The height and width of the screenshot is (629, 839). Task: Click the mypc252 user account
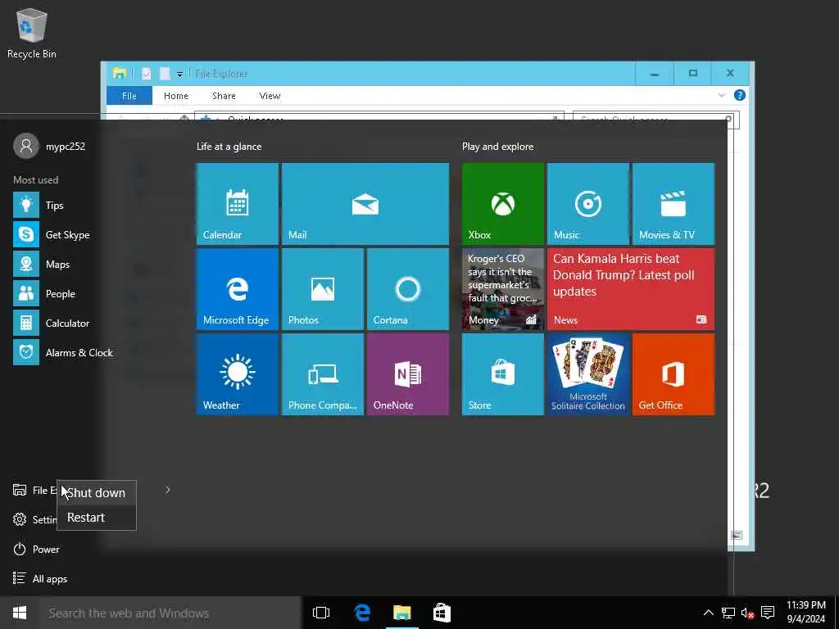(49, 146)
